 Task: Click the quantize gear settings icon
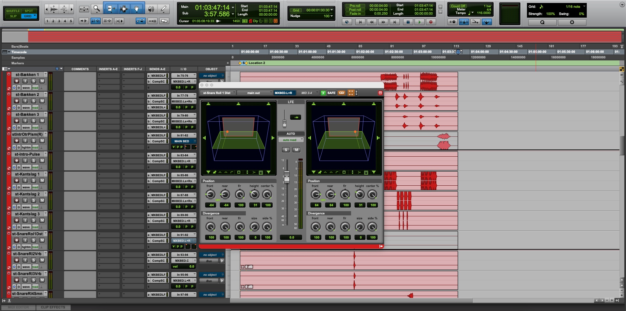(x=572, y=22)
